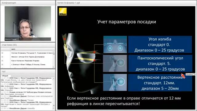Click the wrap angle illustration thumbnail

pos(115,44)
